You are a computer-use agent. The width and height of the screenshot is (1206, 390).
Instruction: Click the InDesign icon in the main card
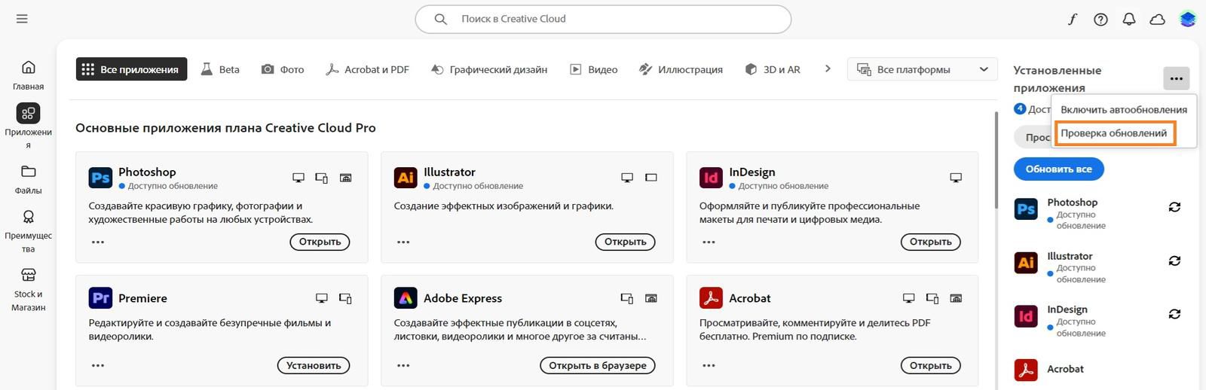711,178
